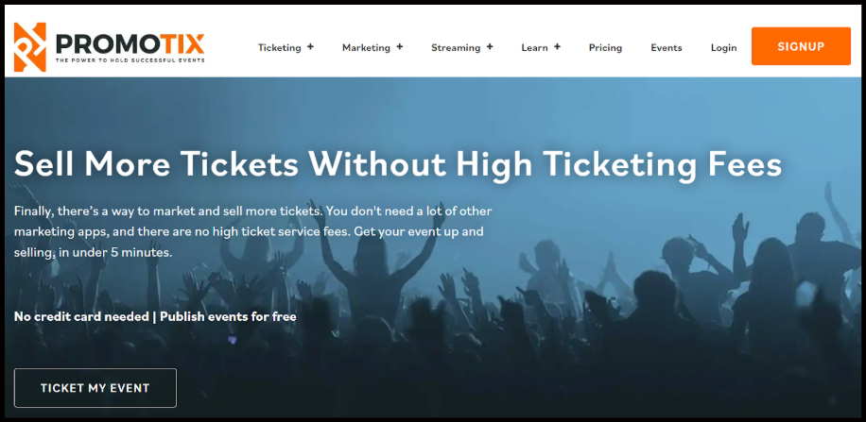Select the Login link

pos(723,48)
